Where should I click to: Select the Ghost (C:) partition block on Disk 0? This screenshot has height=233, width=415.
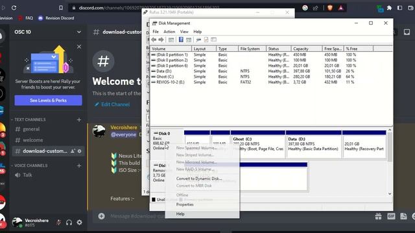[x=258, y=144]
